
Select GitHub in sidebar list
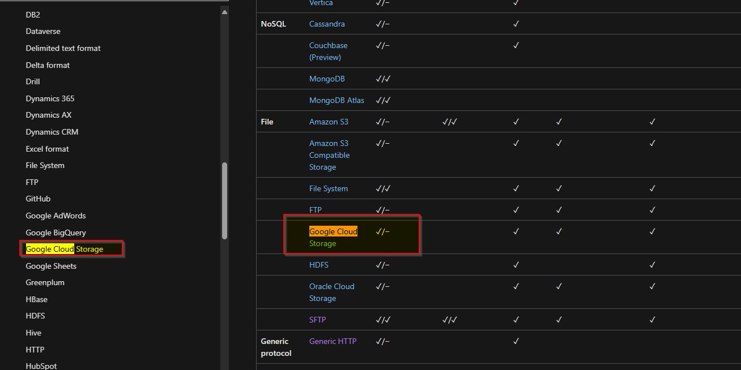[38, 199]
